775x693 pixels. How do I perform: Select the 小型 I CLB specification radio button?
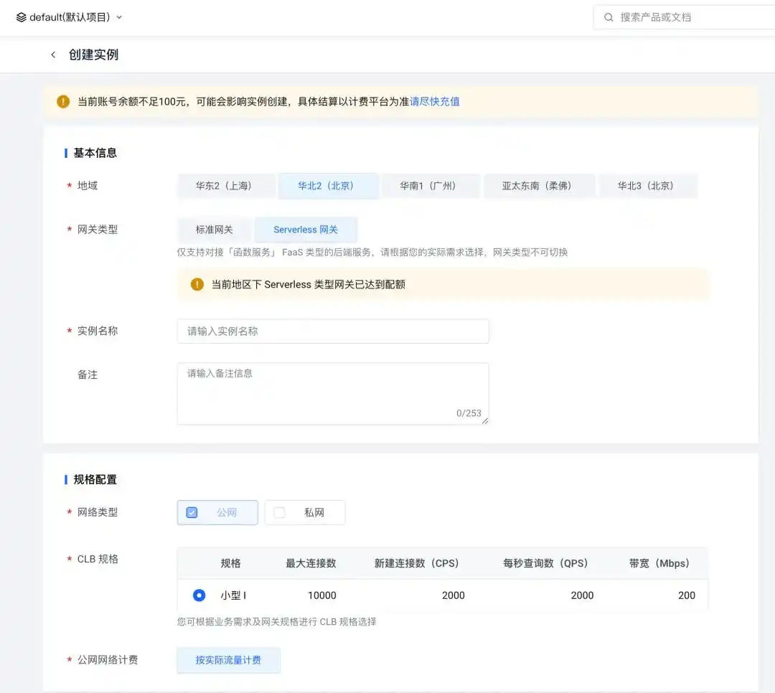point(198,595)
